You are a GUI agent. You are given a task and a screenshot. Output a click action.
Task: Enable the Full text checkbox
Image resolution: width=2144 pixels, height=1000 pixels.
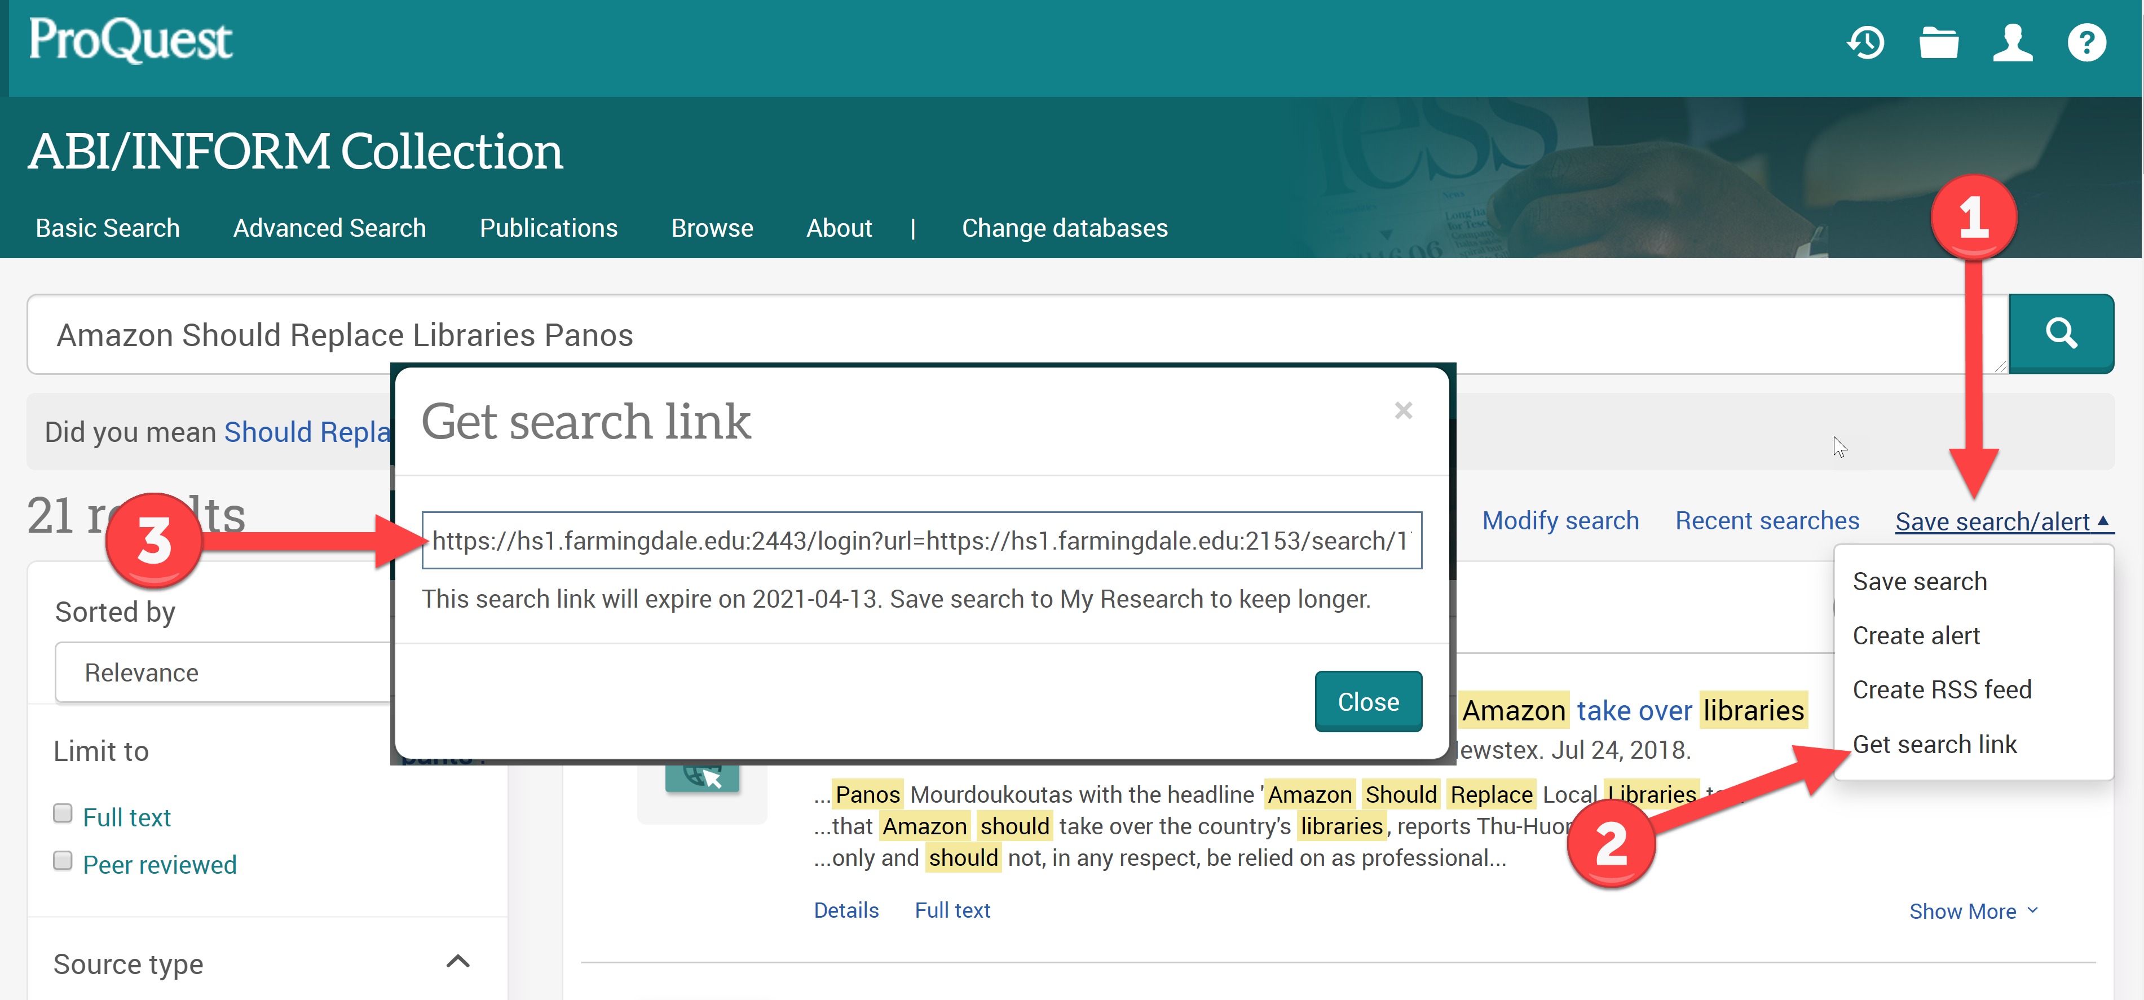[x=63, y=813]
